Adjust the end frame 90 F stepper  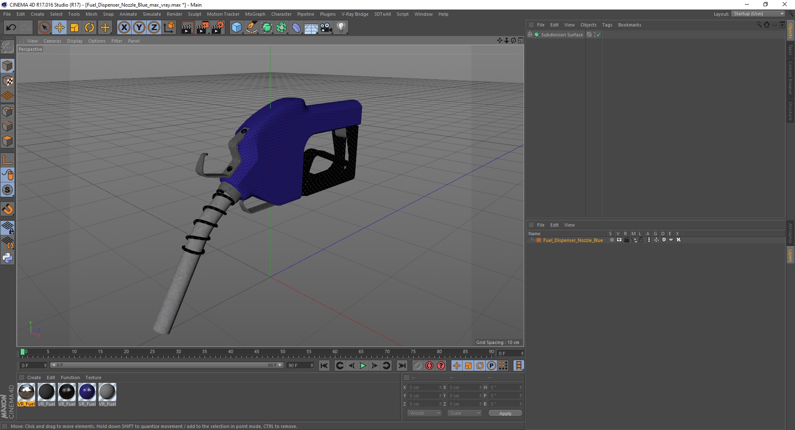pyautogui.click(x=312, y=365)
